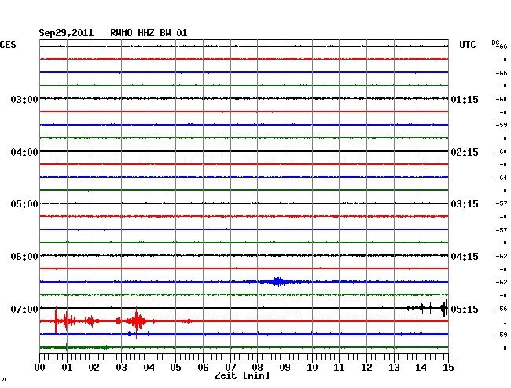Click minute 10 on the time axis
This screenshot has height=388, width=511.
pos(312,367)
